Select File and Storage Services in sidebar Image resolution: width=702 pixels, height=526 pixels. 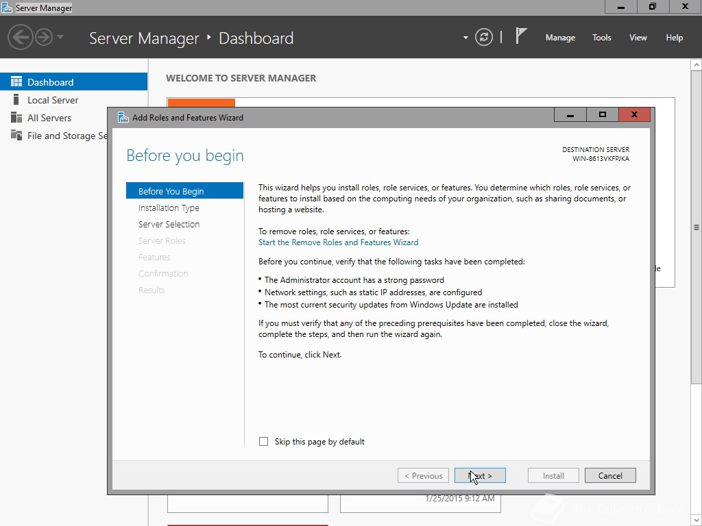[x=53, y=136]
